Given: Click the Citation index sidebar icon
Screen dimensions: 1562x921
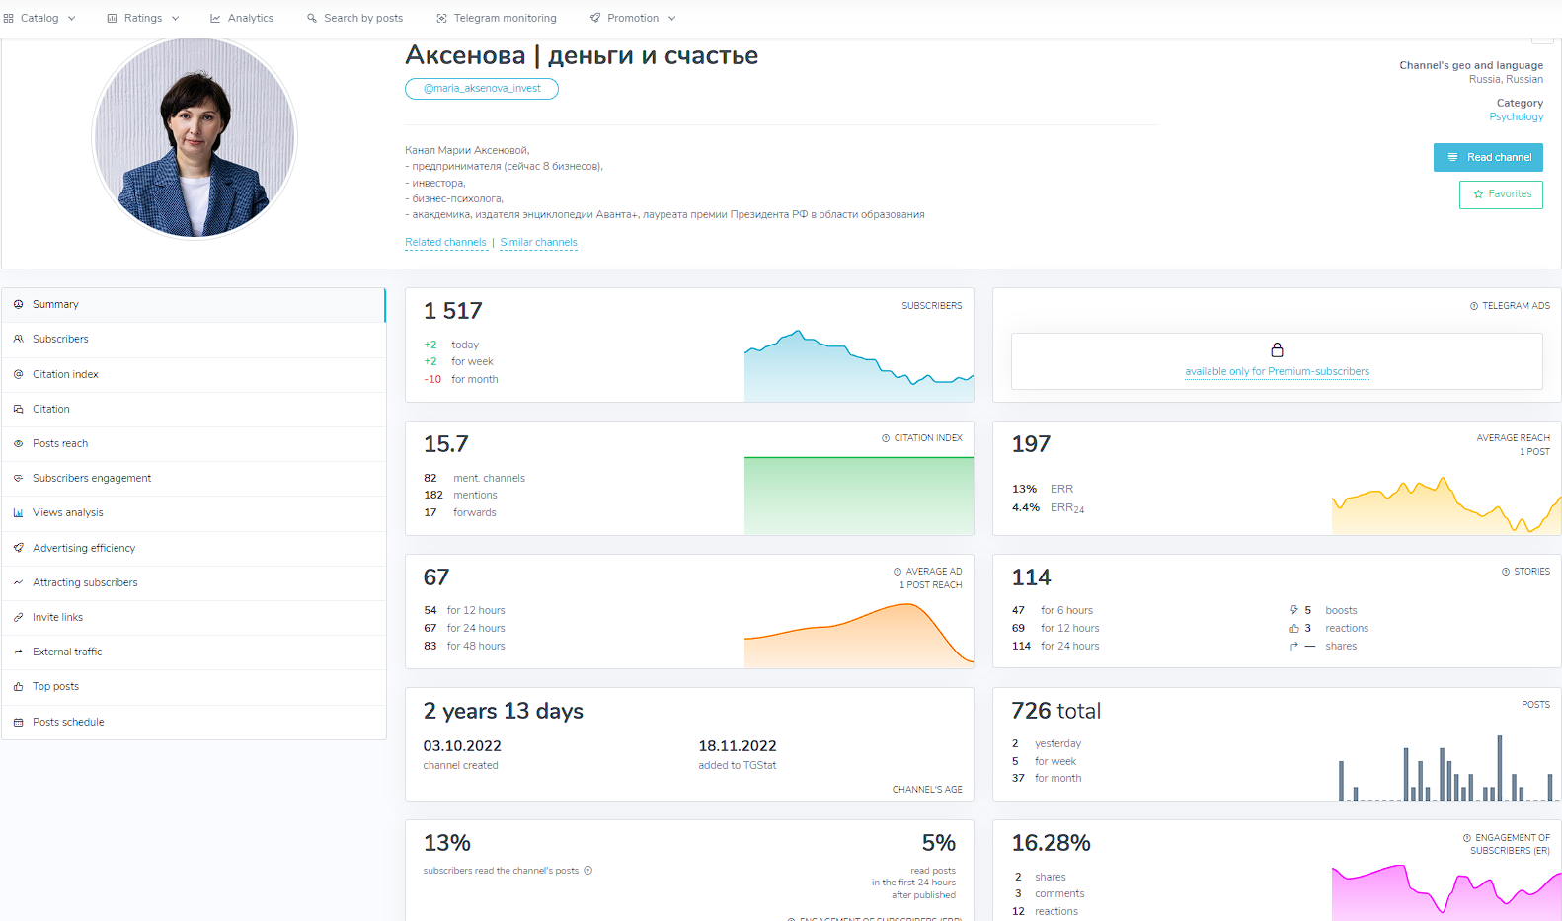Looking at the screenshot, I should (x=18, y=374).
